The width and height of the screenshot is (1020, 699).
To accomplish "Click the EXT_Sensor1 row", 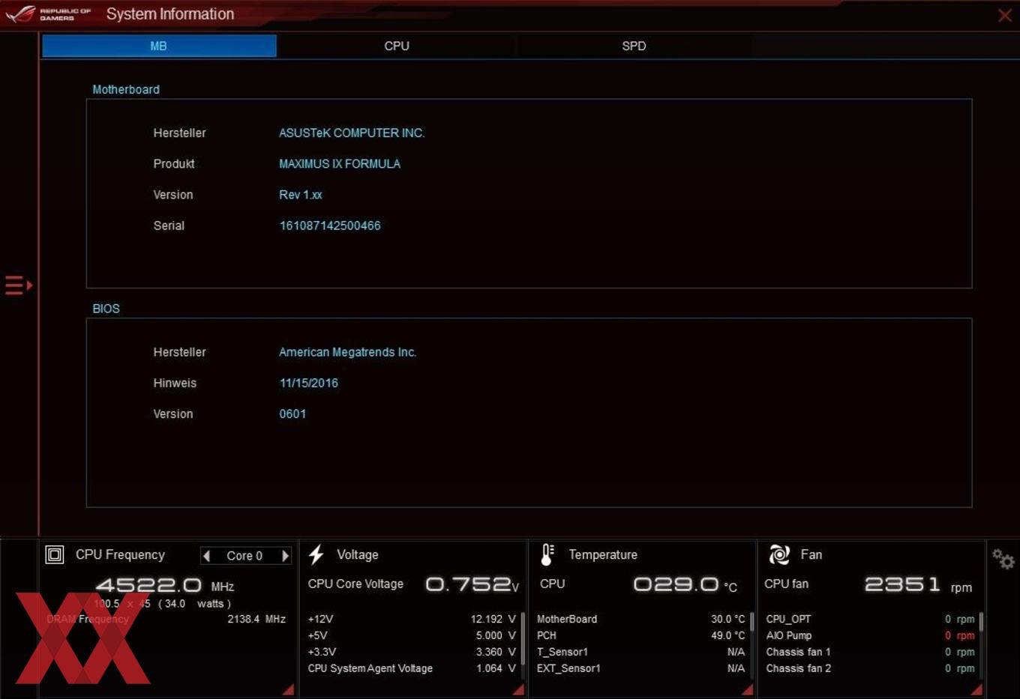I will (641, 668).
